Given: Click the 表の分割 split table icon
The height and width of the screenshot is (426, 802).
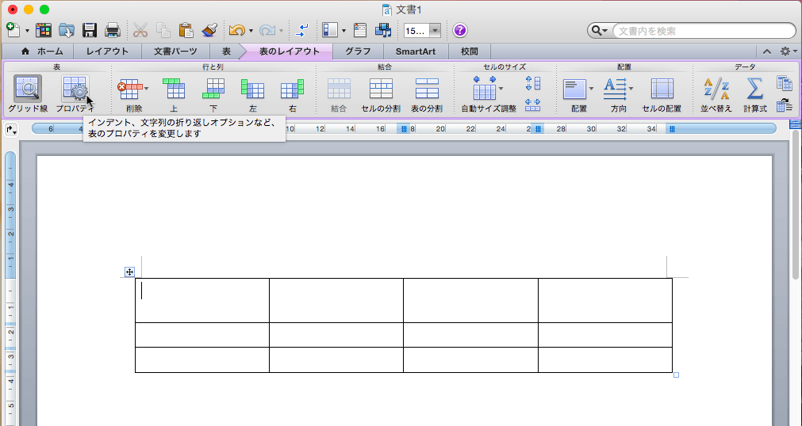Looking at the screenshot, I should pyautogui.click(x=427, y=89).
